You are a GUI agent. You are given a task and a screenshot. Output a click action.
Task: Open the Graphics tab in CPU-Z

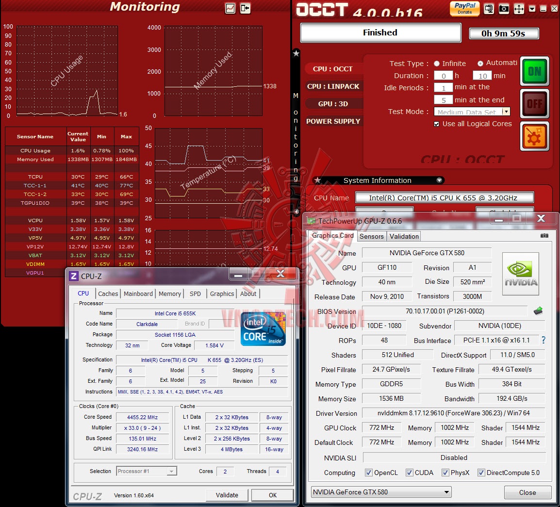[222, 294]
